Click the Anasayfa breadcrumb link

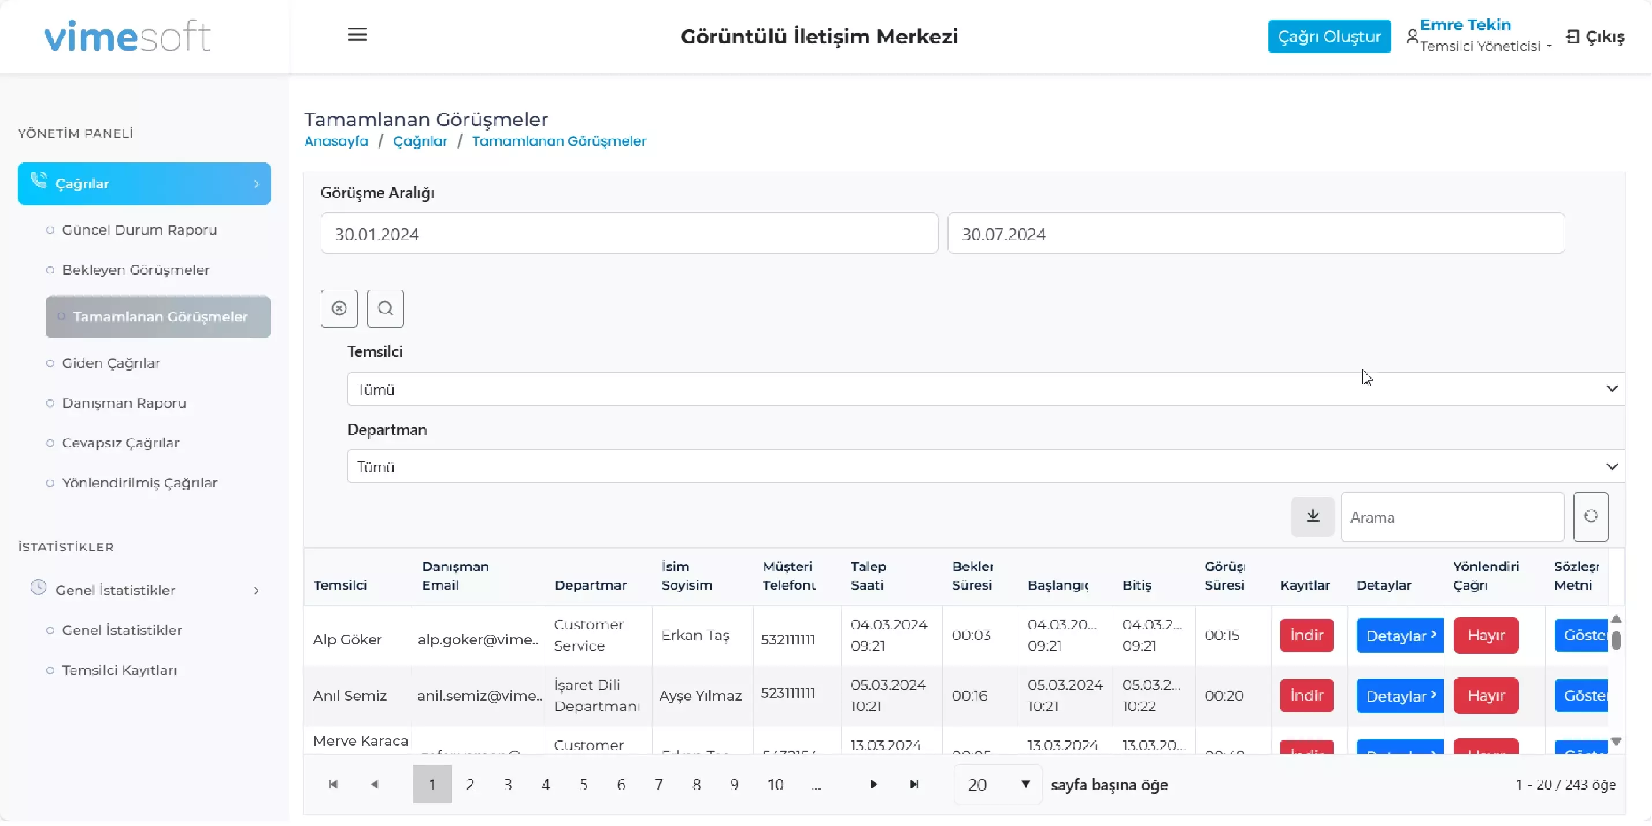coord(336,141)
